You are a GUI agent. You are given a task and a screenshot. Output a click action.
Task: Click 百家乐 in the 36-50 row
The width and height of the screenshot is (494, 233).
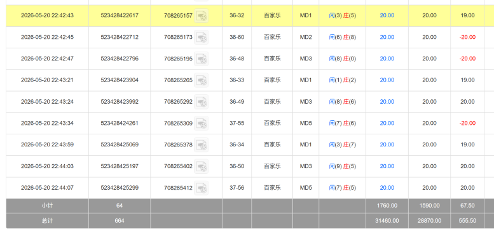coord(272,166)
